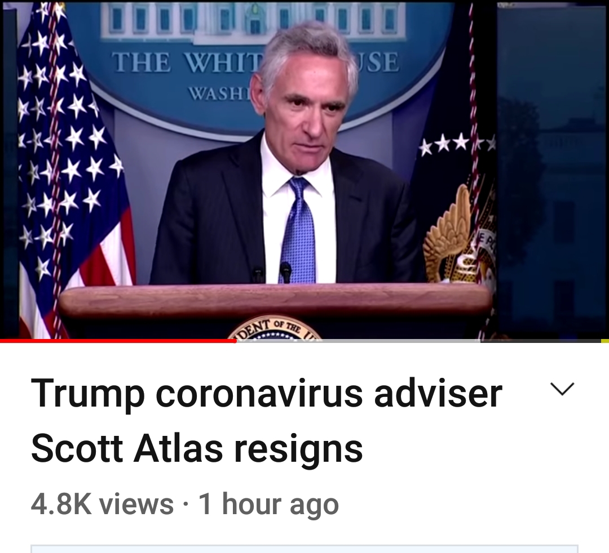609x553 pixels.
Task: Tap the dark blue side panel in the video
Action: pos(551,171)
